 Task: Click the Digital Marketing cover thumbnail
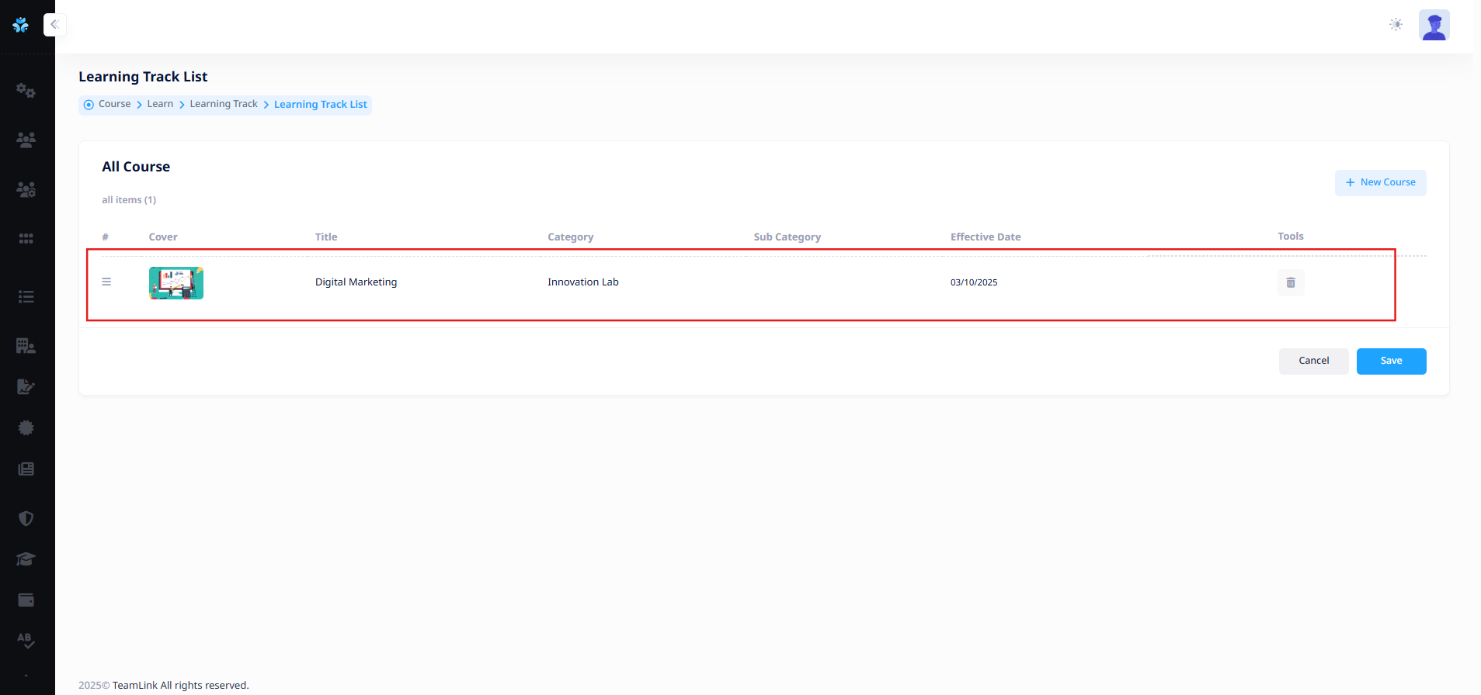pyautogui.click(x=176, y=283)
